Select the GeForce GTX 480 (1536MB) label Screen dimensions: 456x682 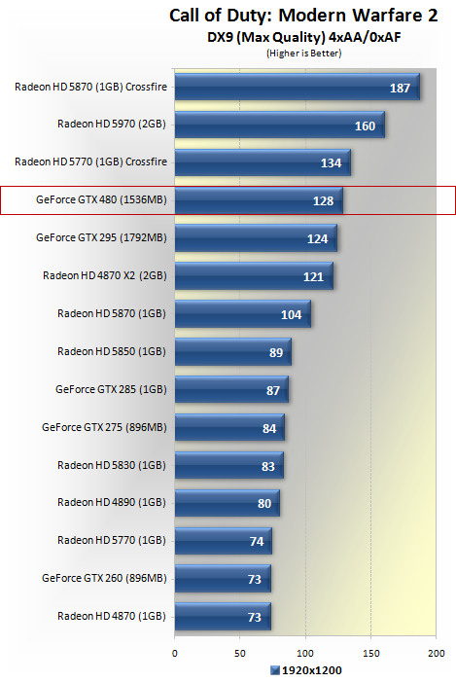click(101, 199)
